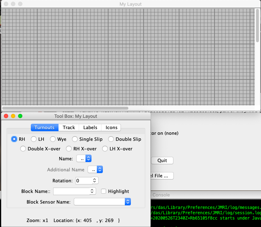Select the Double X-over option

click(23, 149)
